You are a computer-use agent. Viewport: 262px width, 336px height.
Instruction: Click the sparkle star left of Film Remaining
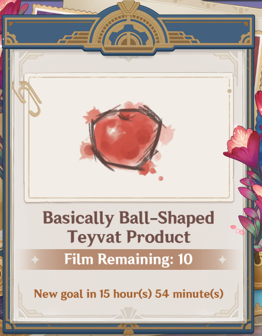point(35,260)
